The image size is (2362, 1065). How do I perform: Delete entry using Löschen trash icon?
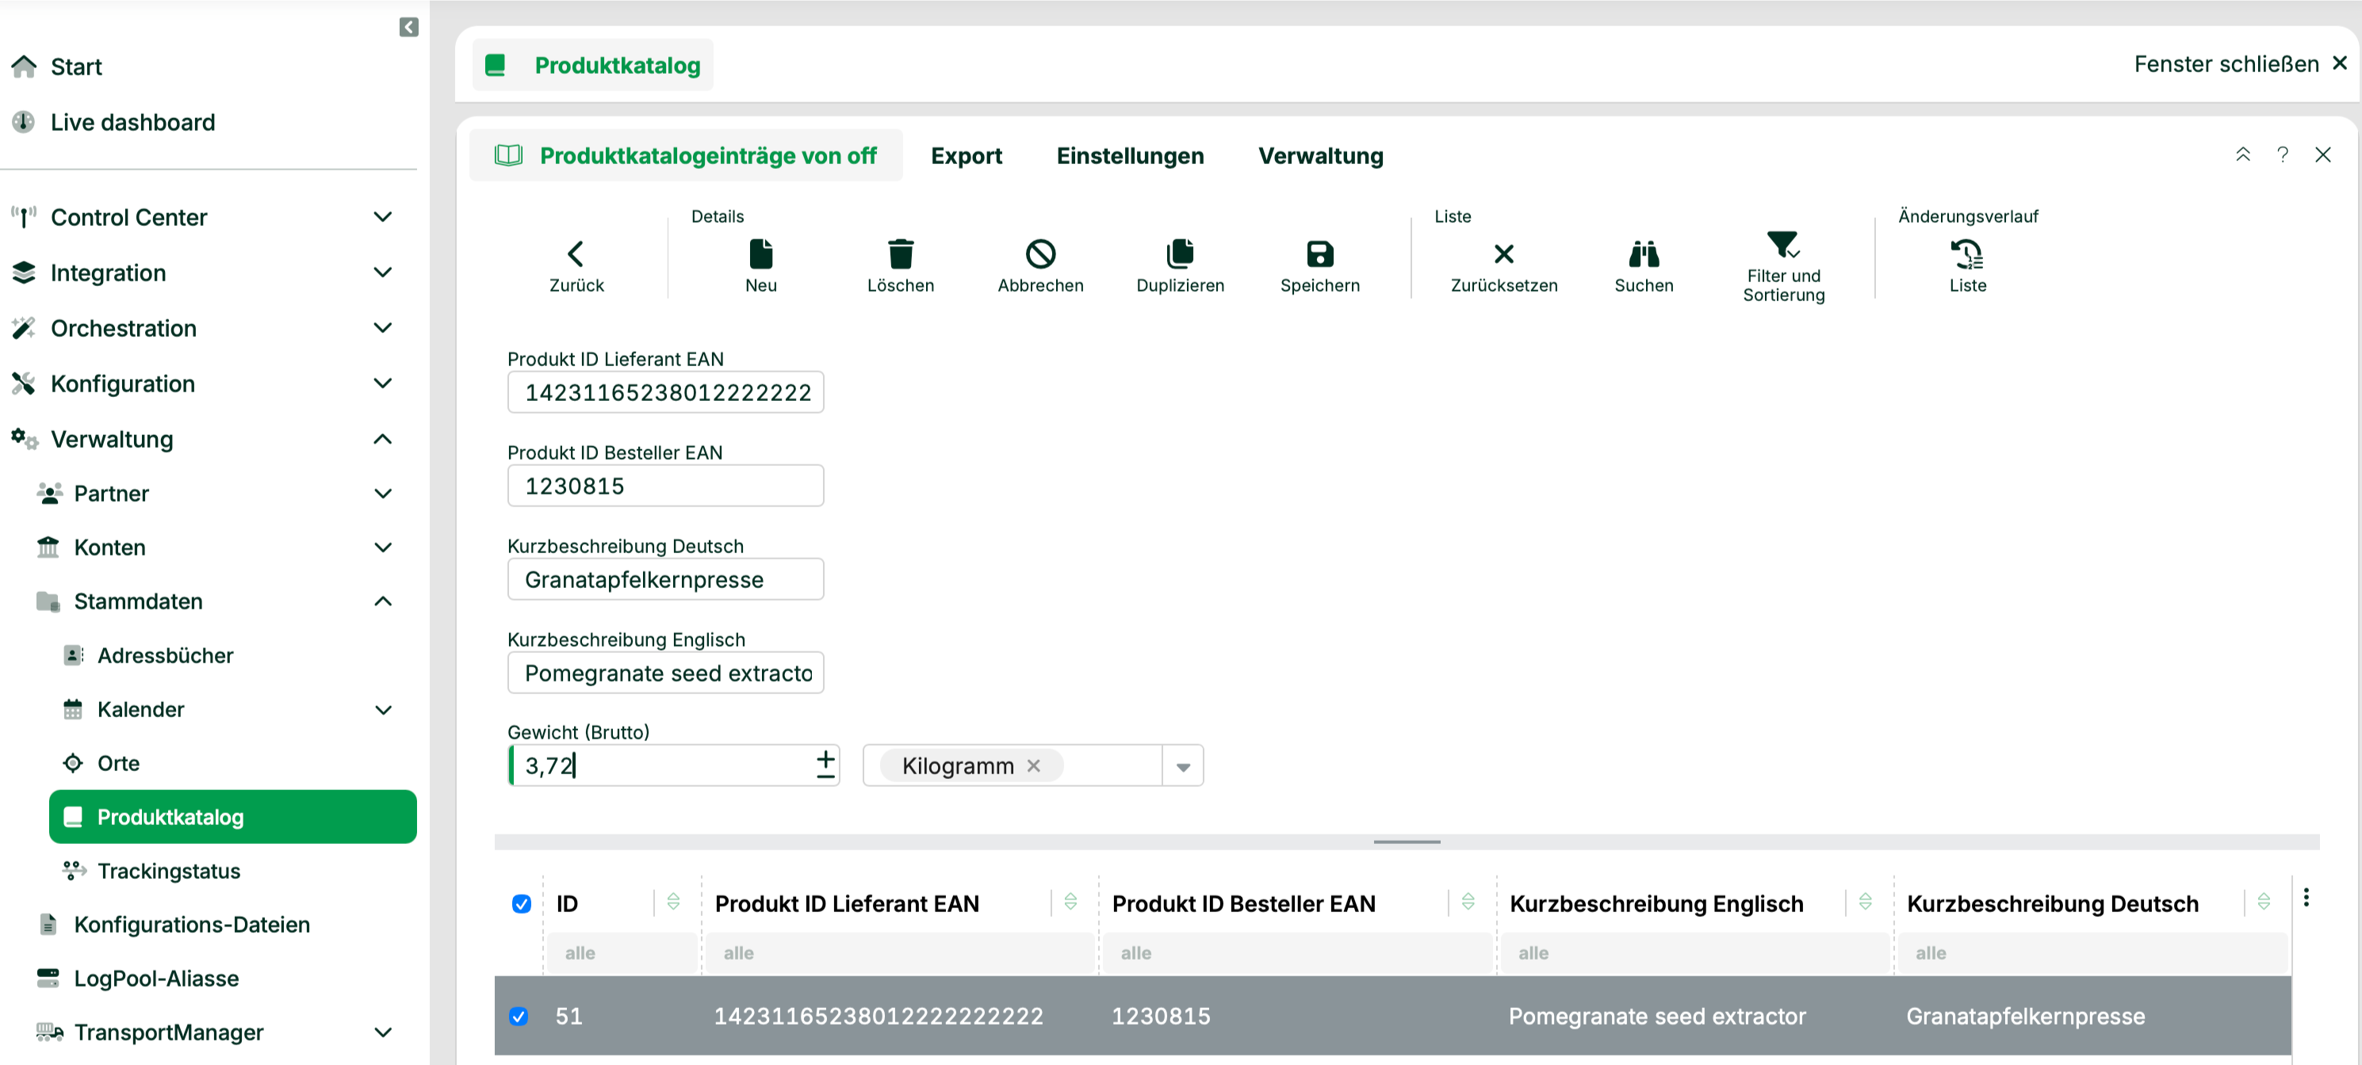(901, 254)
